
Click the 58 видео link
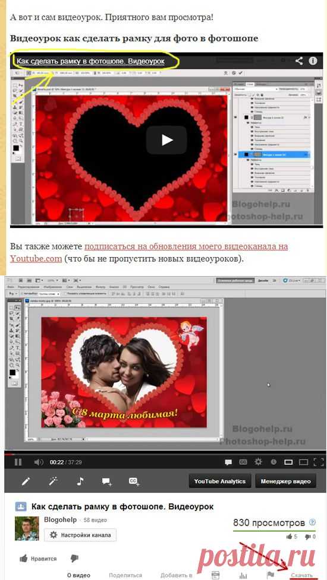[95, 520]
